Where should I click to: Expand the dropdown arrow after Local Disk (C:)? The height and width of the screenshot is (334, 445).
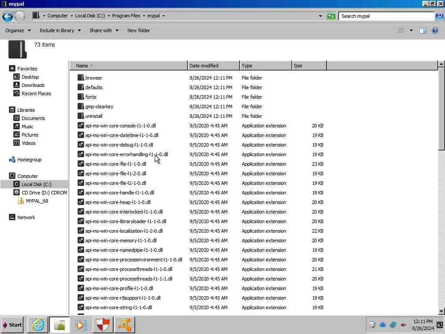108,16
